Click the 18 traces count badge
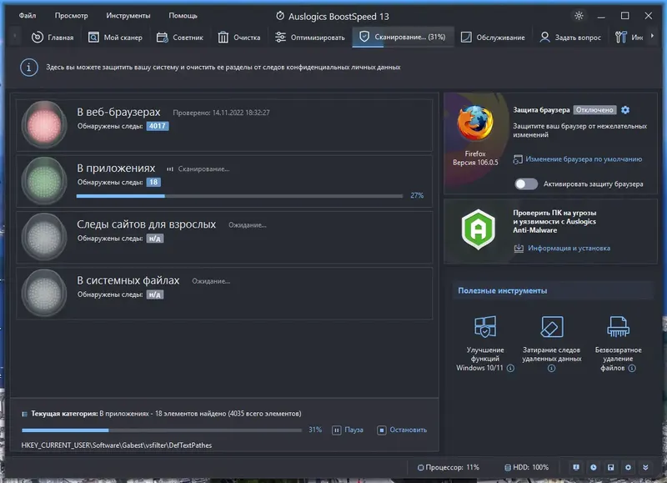Screen dimensions: 667x483 point(153,182)
